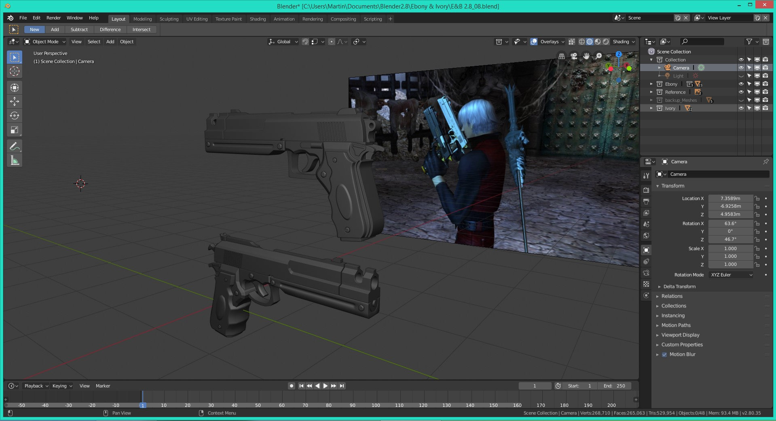Screen dimensions: 776x421
Task: Expand the Viewport Display panel
Action: (680, 335)
